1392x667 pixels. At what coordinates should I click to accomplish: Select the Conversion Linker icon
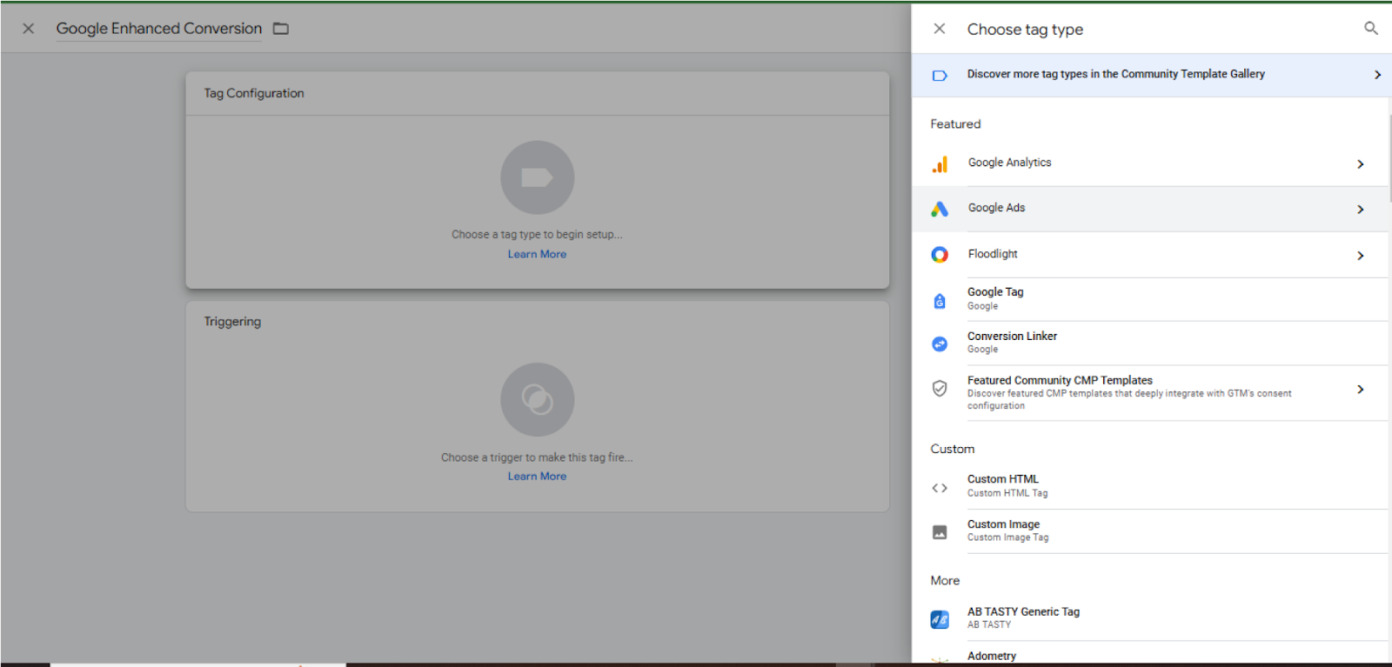tap(940, 344)
